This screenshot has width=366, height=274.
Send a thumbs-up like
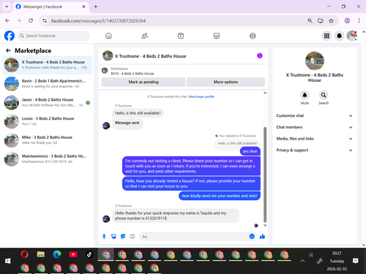point(262,236)
